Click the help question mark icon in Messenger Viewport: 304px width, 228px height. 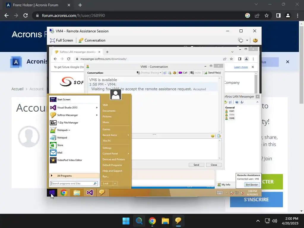[x=237, y=102]
